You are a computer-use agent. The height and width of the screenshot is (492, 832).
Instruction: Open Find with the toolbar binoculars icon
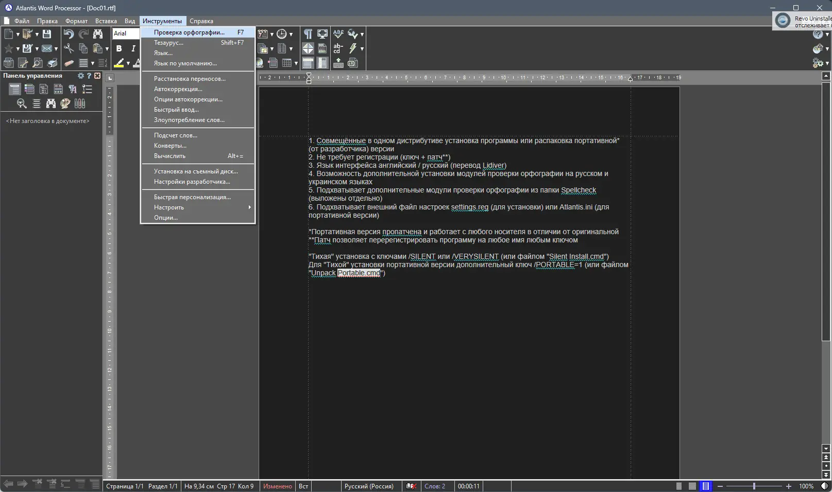click(x=98, y=34)
